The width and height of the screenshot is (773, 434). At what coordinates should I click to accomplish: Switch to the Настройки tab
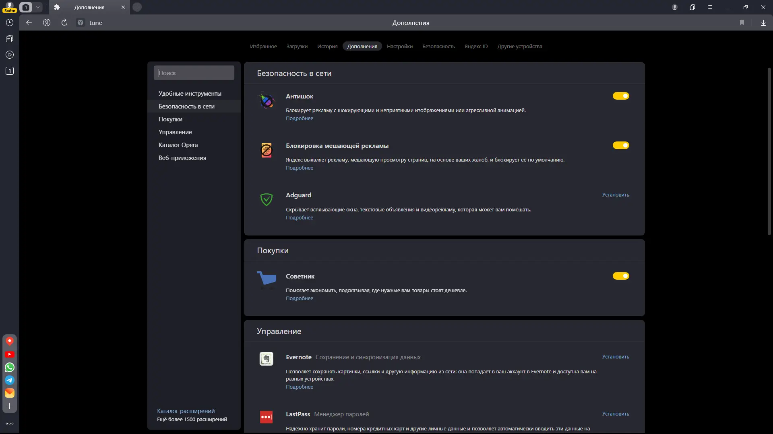(x=399, y=47)
